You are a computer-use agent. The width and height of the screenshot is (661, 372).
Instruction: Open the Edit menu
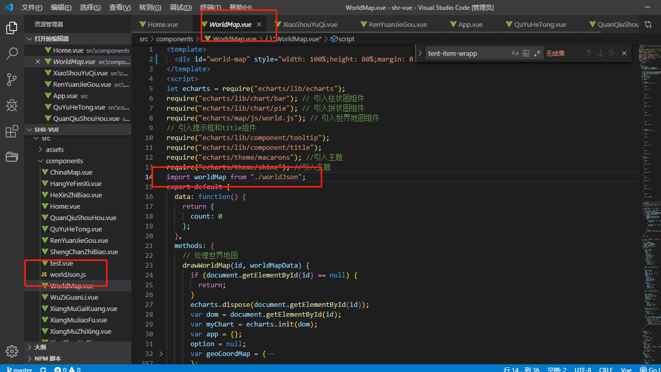pyautogui.click(x=62, y=7)
